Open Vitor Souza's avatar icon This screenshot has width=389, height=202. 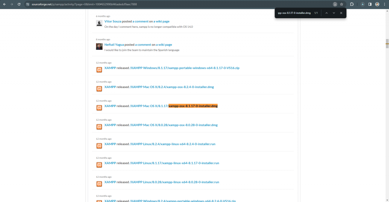click(99, 23)
